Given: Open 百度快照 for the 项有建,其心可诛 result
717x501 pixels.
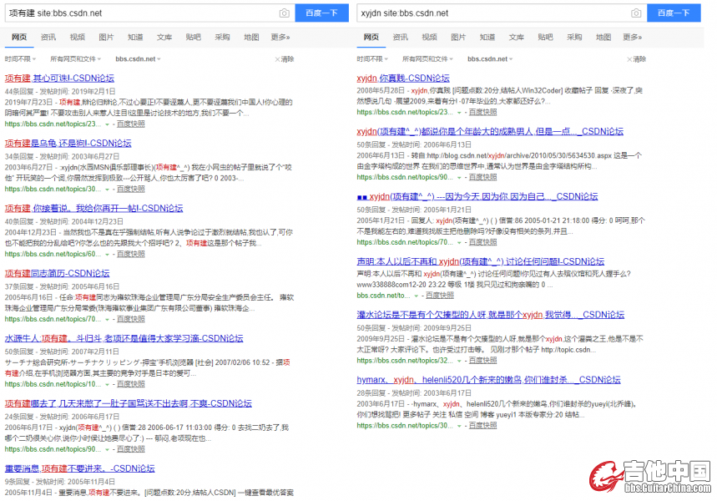Looking at the screenshot, I should (x=131, y=124).
